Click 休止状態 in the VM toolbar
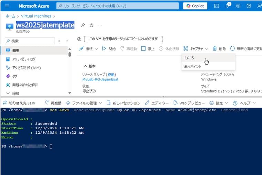Screen dimensions: 262x175 coord(169,49)
